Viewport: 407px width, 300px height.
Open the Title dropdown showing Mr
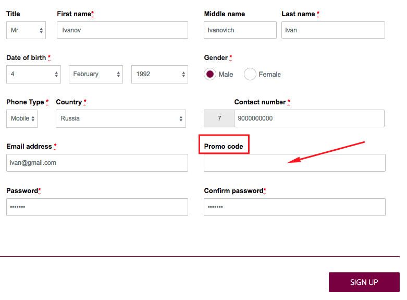(26, 30)
